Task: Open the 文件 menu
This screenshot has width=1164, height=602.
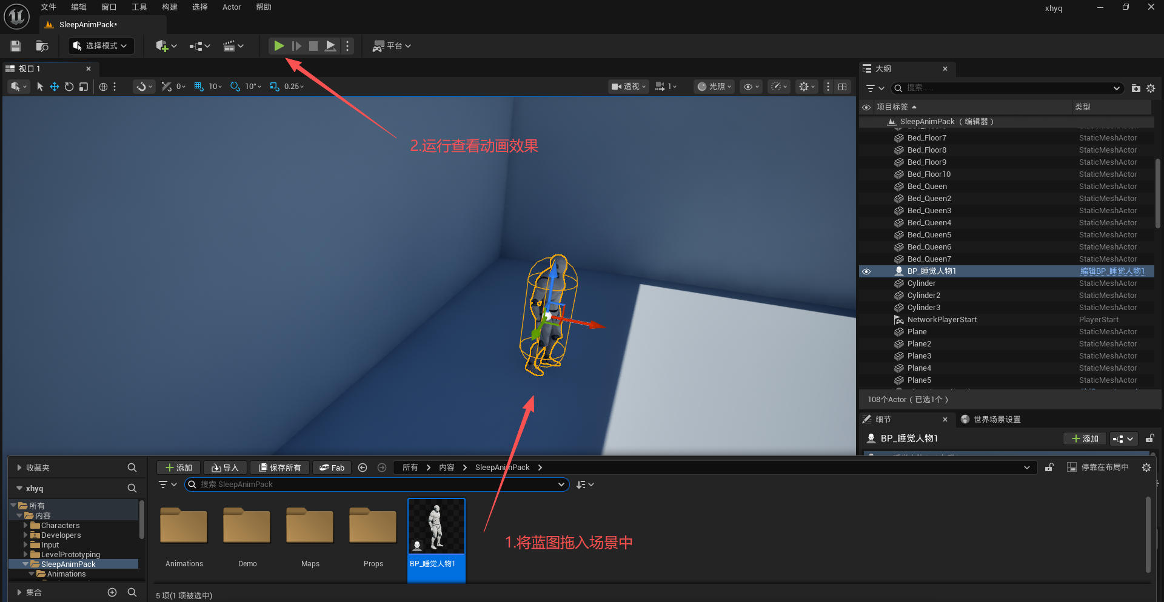Action: click(48, 7)
